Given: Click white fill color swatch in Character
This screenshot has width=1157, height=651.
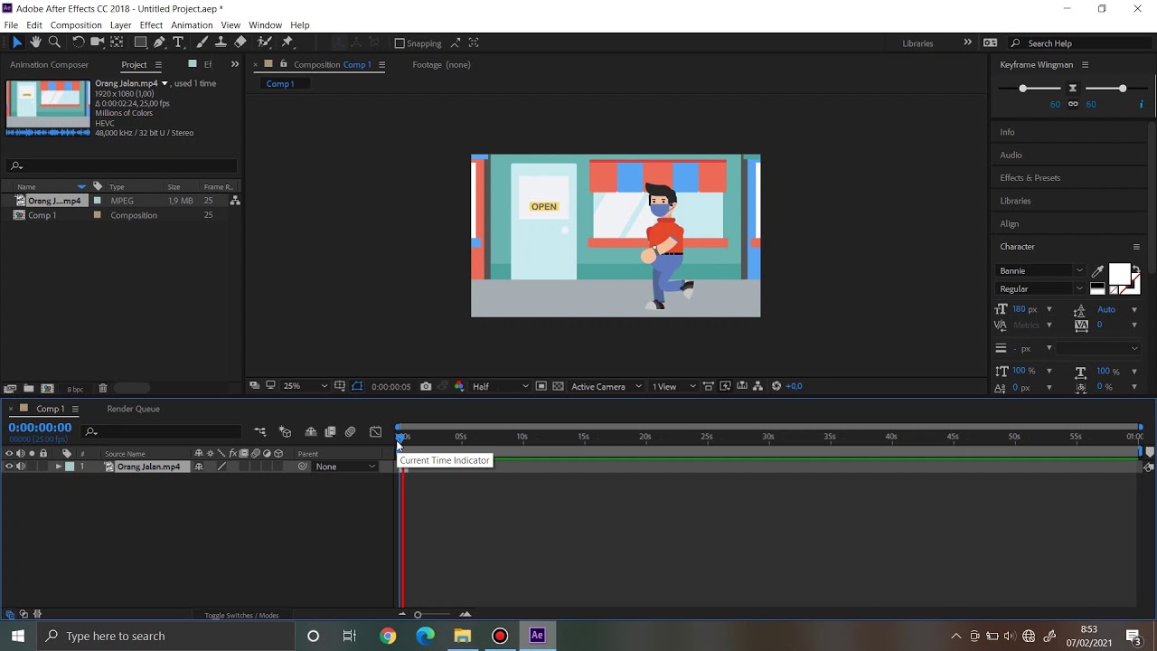Looking at the screenshot, I should 1119,275.
